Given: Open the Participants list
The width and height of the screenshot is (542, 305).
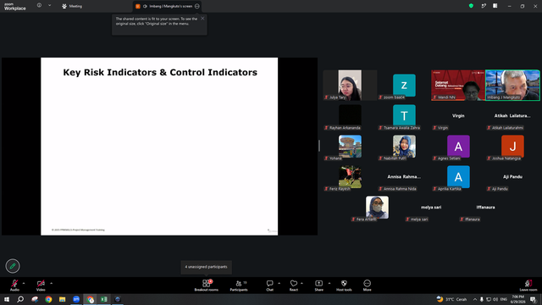Looking at the screenshot, I should point(239,286).
